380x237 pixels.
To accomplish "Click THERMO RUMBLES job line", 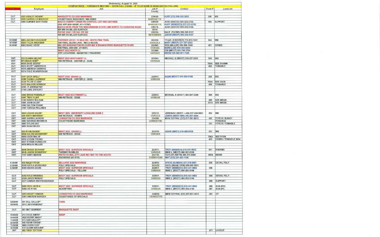I will [69, 152].
